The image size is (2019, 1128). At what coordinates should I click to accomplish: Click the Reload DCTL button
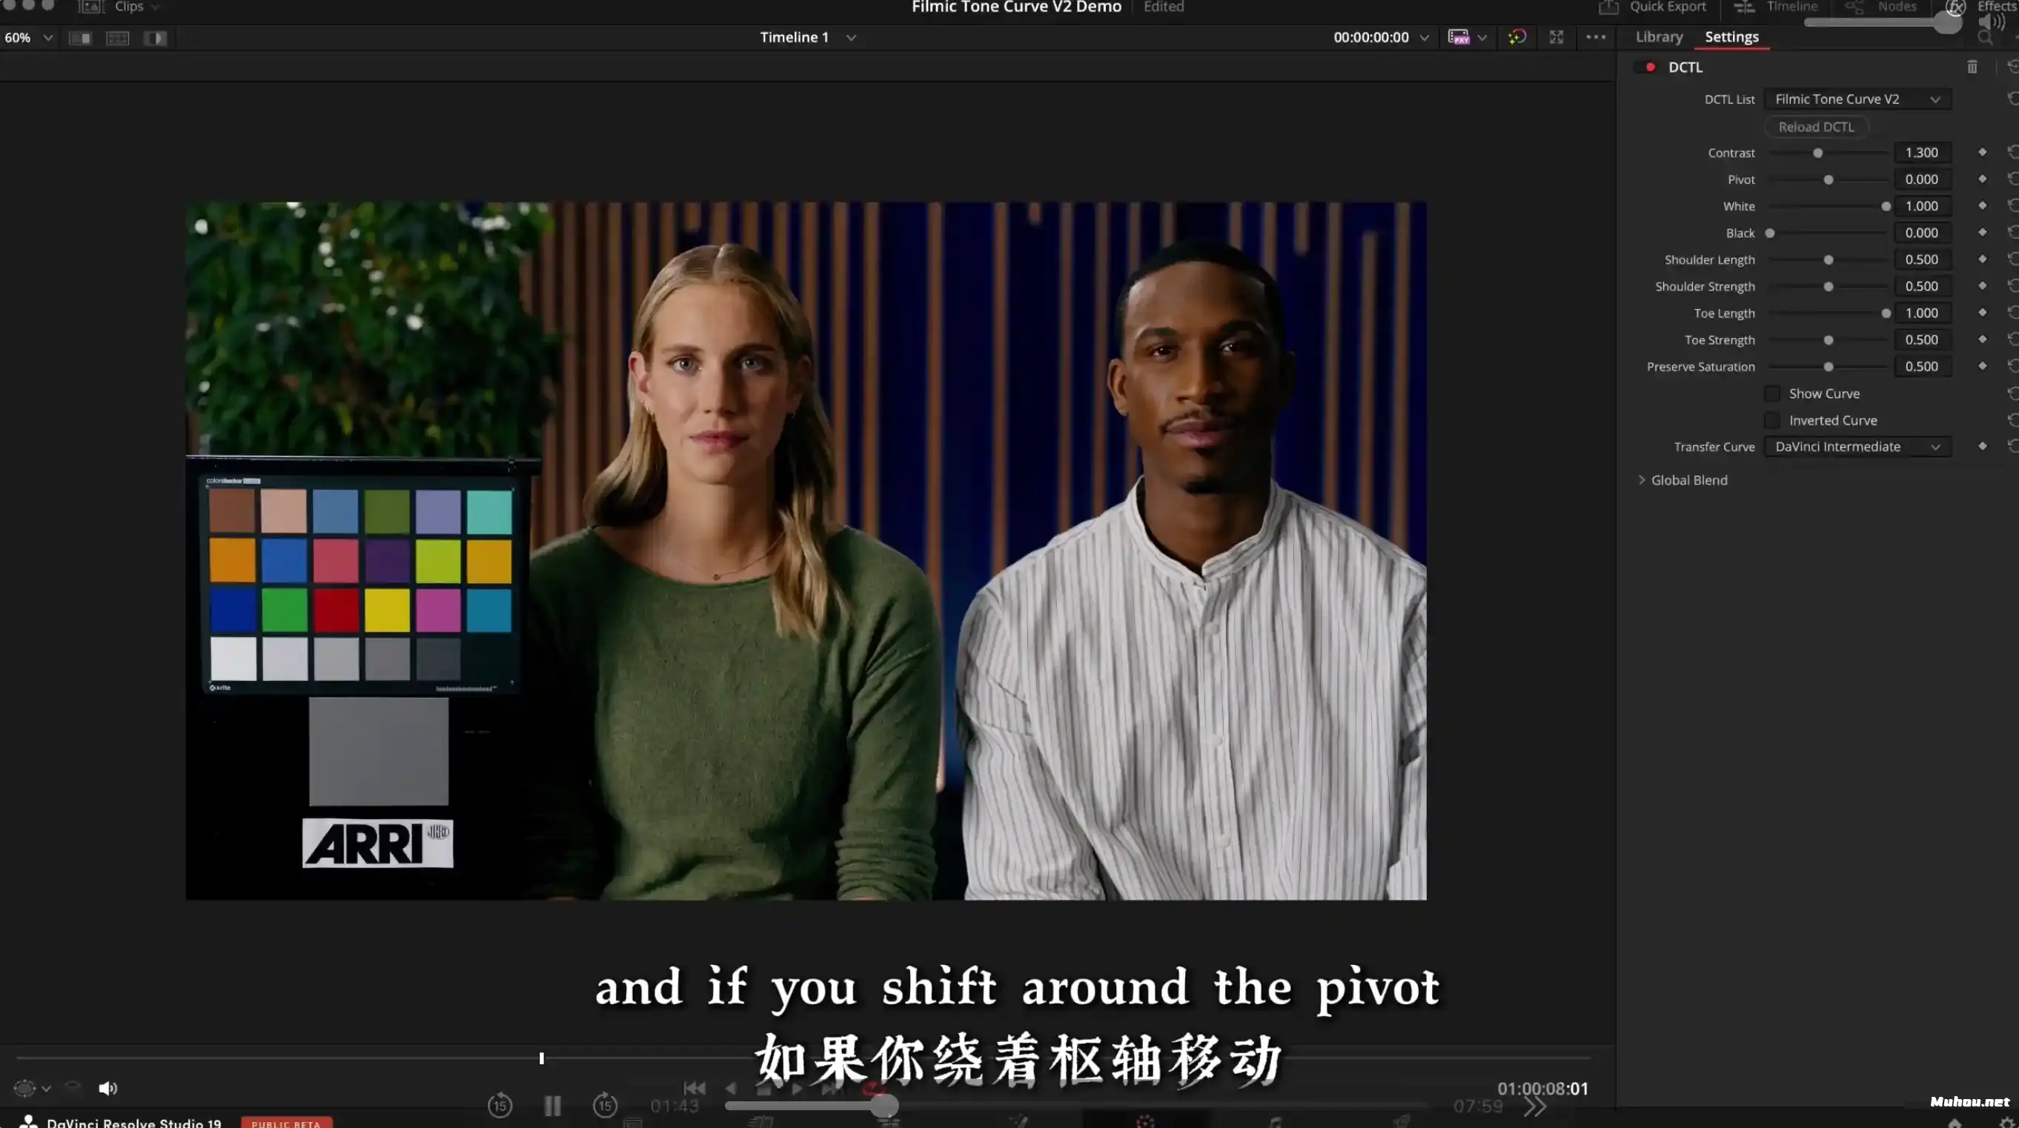coord(1816,127)
